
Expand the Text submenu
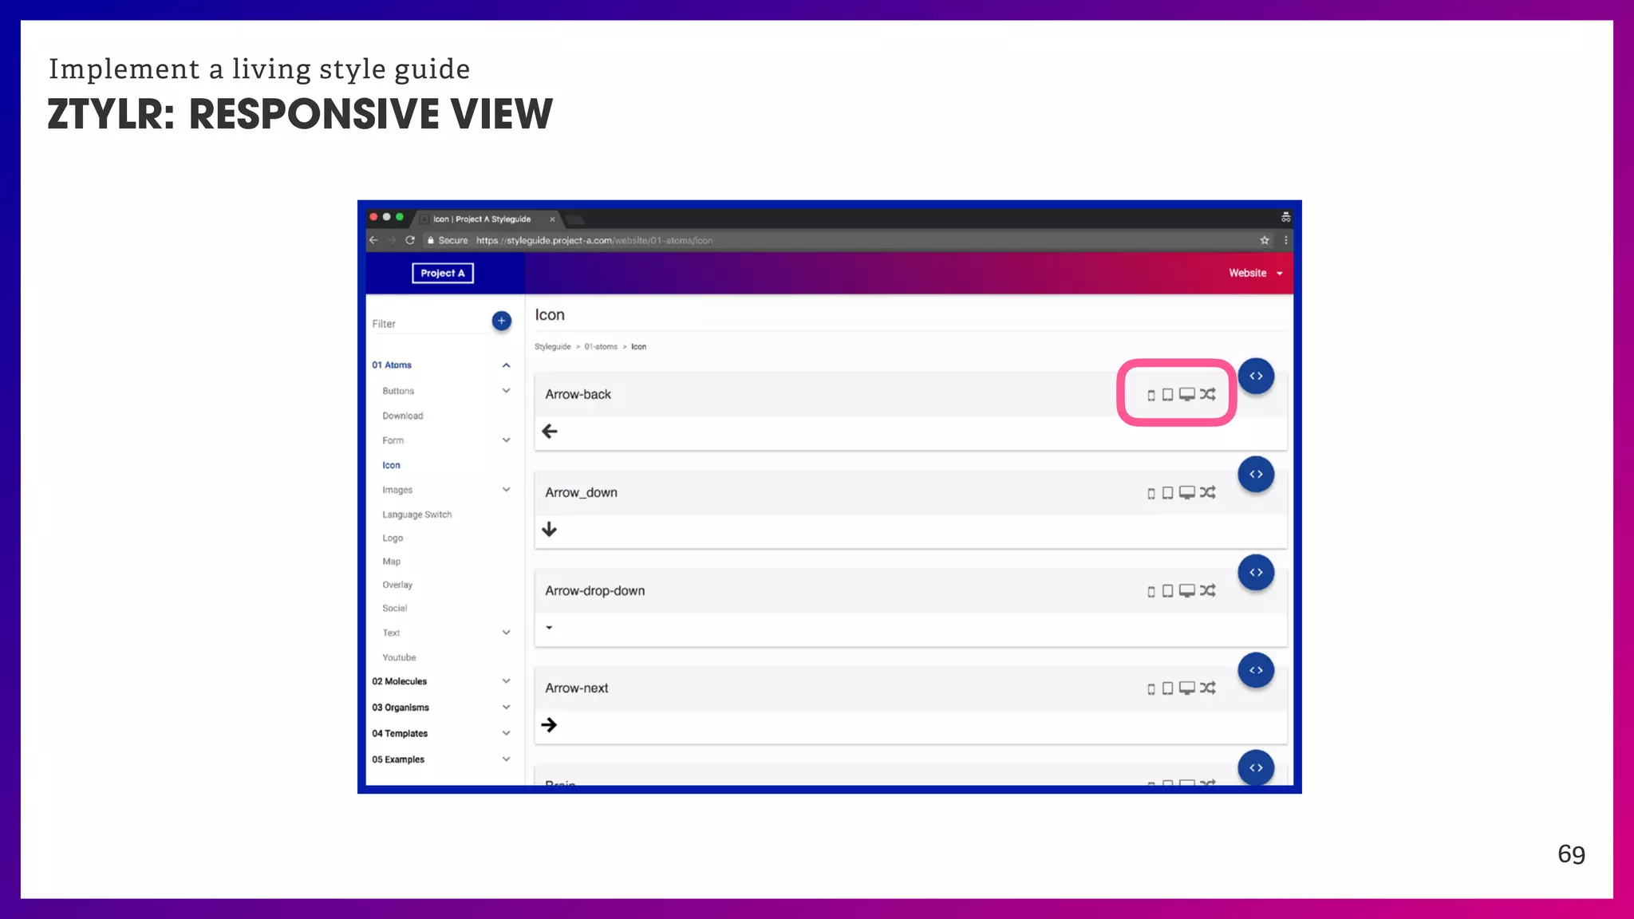click(x=506, y=632)
